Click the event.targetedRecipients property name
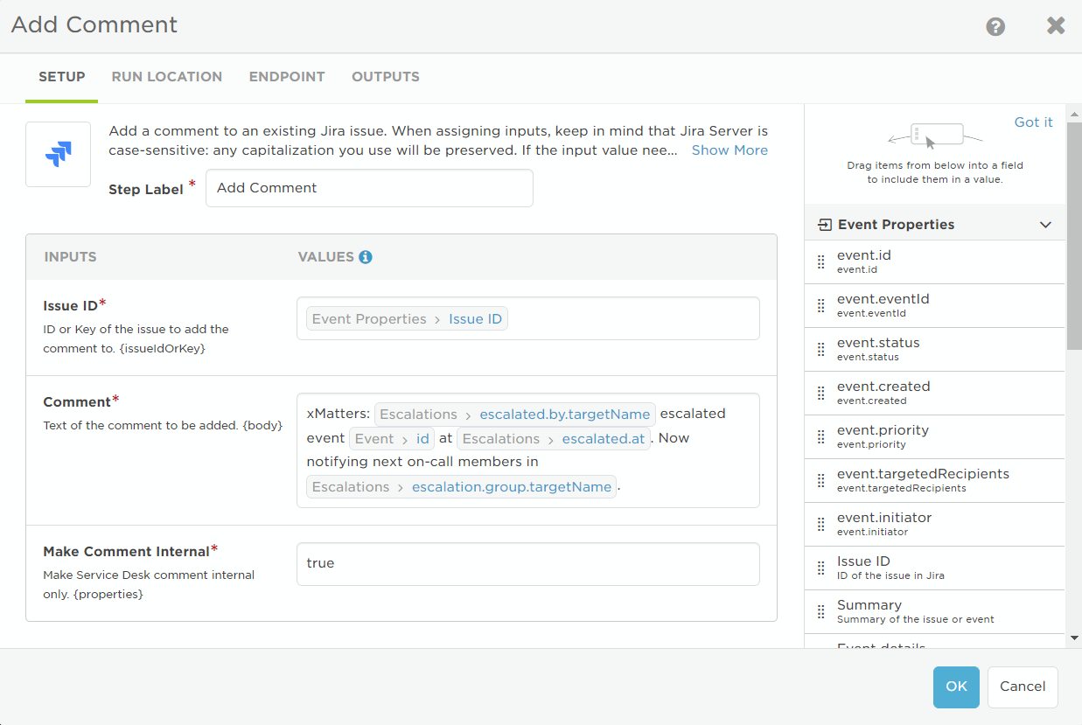This screenshot has width=1082, height=725. coord(923,474)
